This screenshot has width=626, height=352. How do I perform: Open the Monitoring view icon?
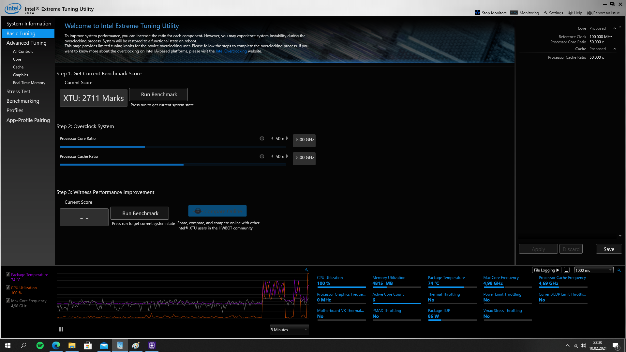[514, 13]
